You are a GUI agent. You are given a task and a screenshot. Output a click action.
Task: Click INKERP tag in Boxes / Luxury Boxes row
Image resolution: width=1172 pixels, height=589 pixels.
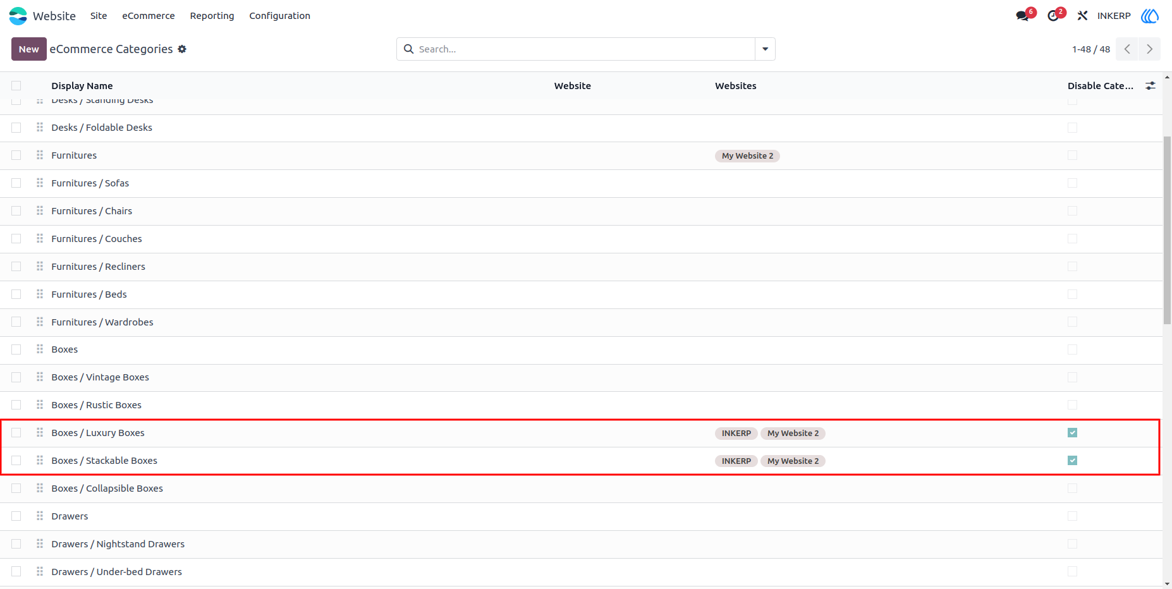point(736,434)
